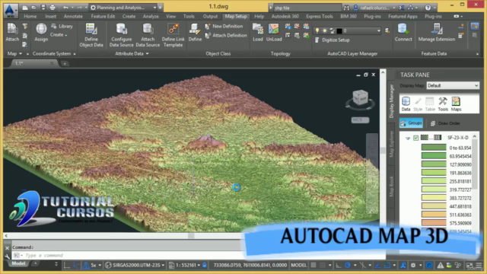Click Connect to feature data
Image resolution: width=487 pixels, height=274 pixels.
tap(403, 33)
